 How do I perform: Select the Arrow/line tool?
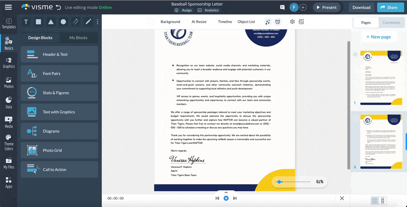pyautogui.click(x=76, y=22)
